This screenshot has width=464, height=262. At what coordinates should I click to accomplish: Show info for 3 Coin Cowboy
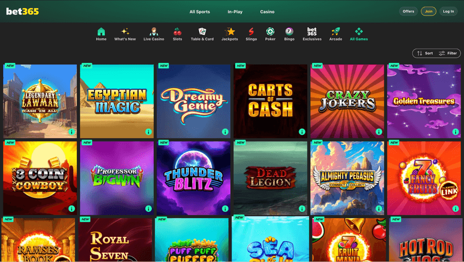click(72, 209)
